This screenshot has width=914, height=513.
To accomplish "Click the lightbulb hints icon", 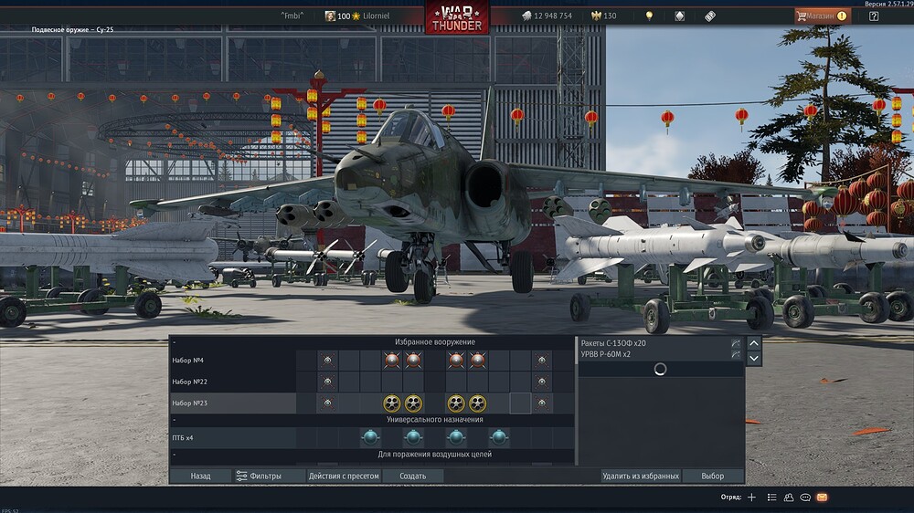I will 649,16.
